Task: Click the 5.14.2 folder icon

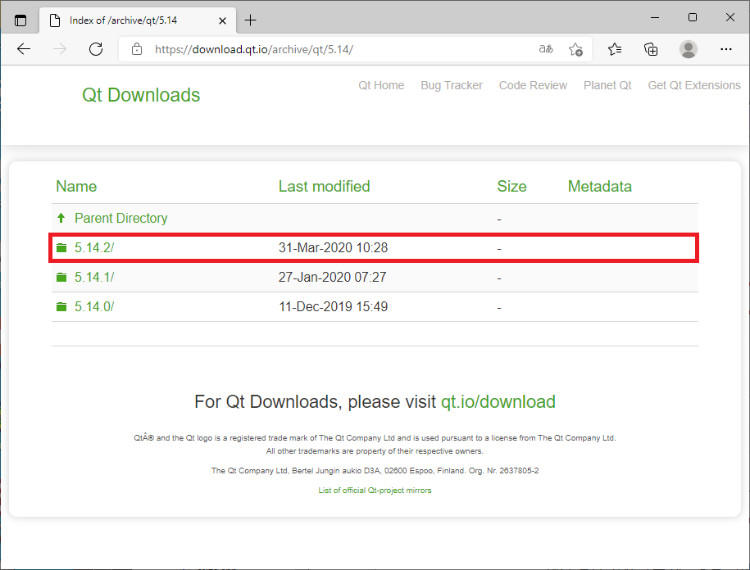Action: [x=61, y=248]
